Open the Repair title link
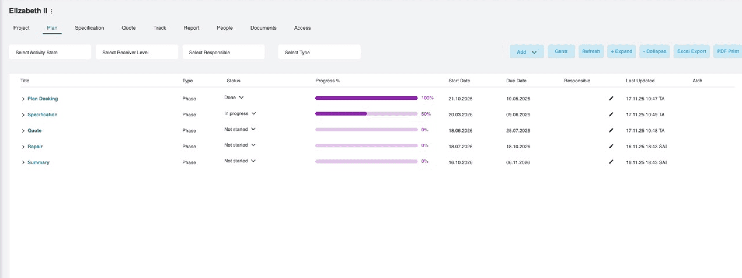The height and width of the screenshot is (278, 742). pos(35,146)
